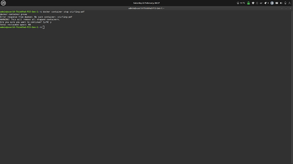Click the 'docker container stop stirling-pdf' command text
Viewport: 293px width, 164px height.
click(x=64, y=12)
